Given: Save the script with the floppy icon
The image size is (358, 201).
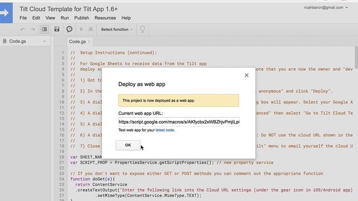Looking at the screenshot, I should (x=57, y=29).
